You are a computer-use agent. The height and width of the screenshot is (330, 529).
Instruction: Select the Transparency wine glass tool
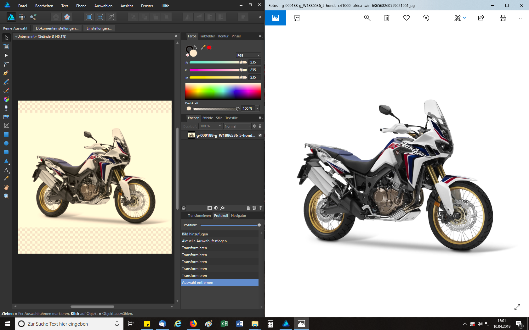[x=6, y=108]
